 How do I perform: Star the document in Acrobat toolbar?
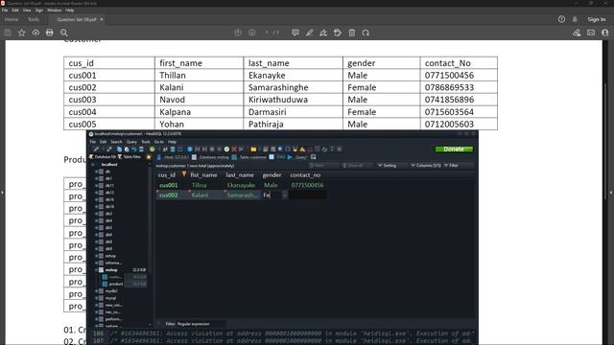tap(21, 33)
